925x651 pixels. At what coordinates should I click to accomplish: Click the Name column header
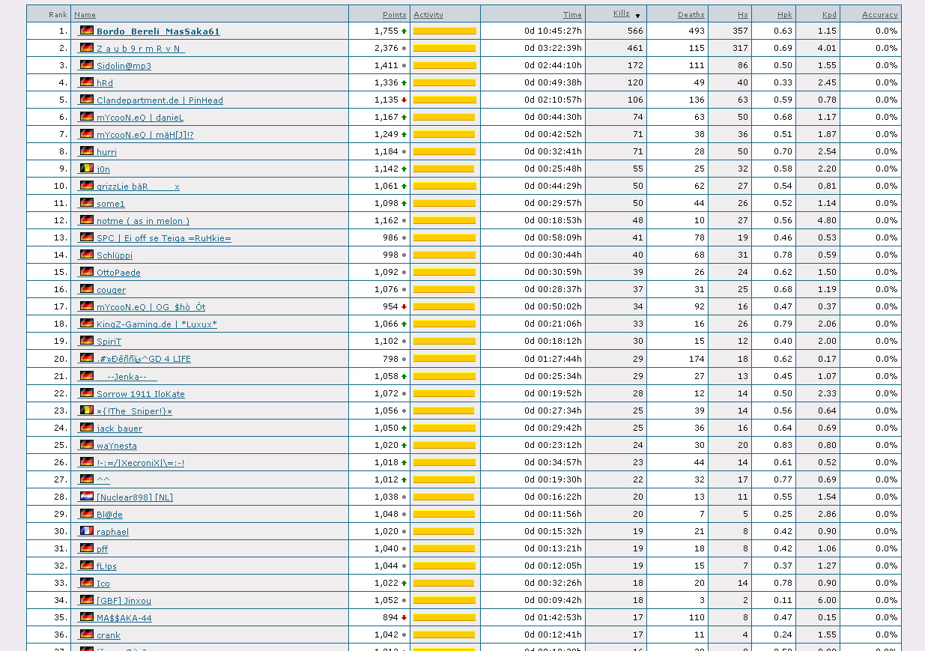(x=85, y=14)
